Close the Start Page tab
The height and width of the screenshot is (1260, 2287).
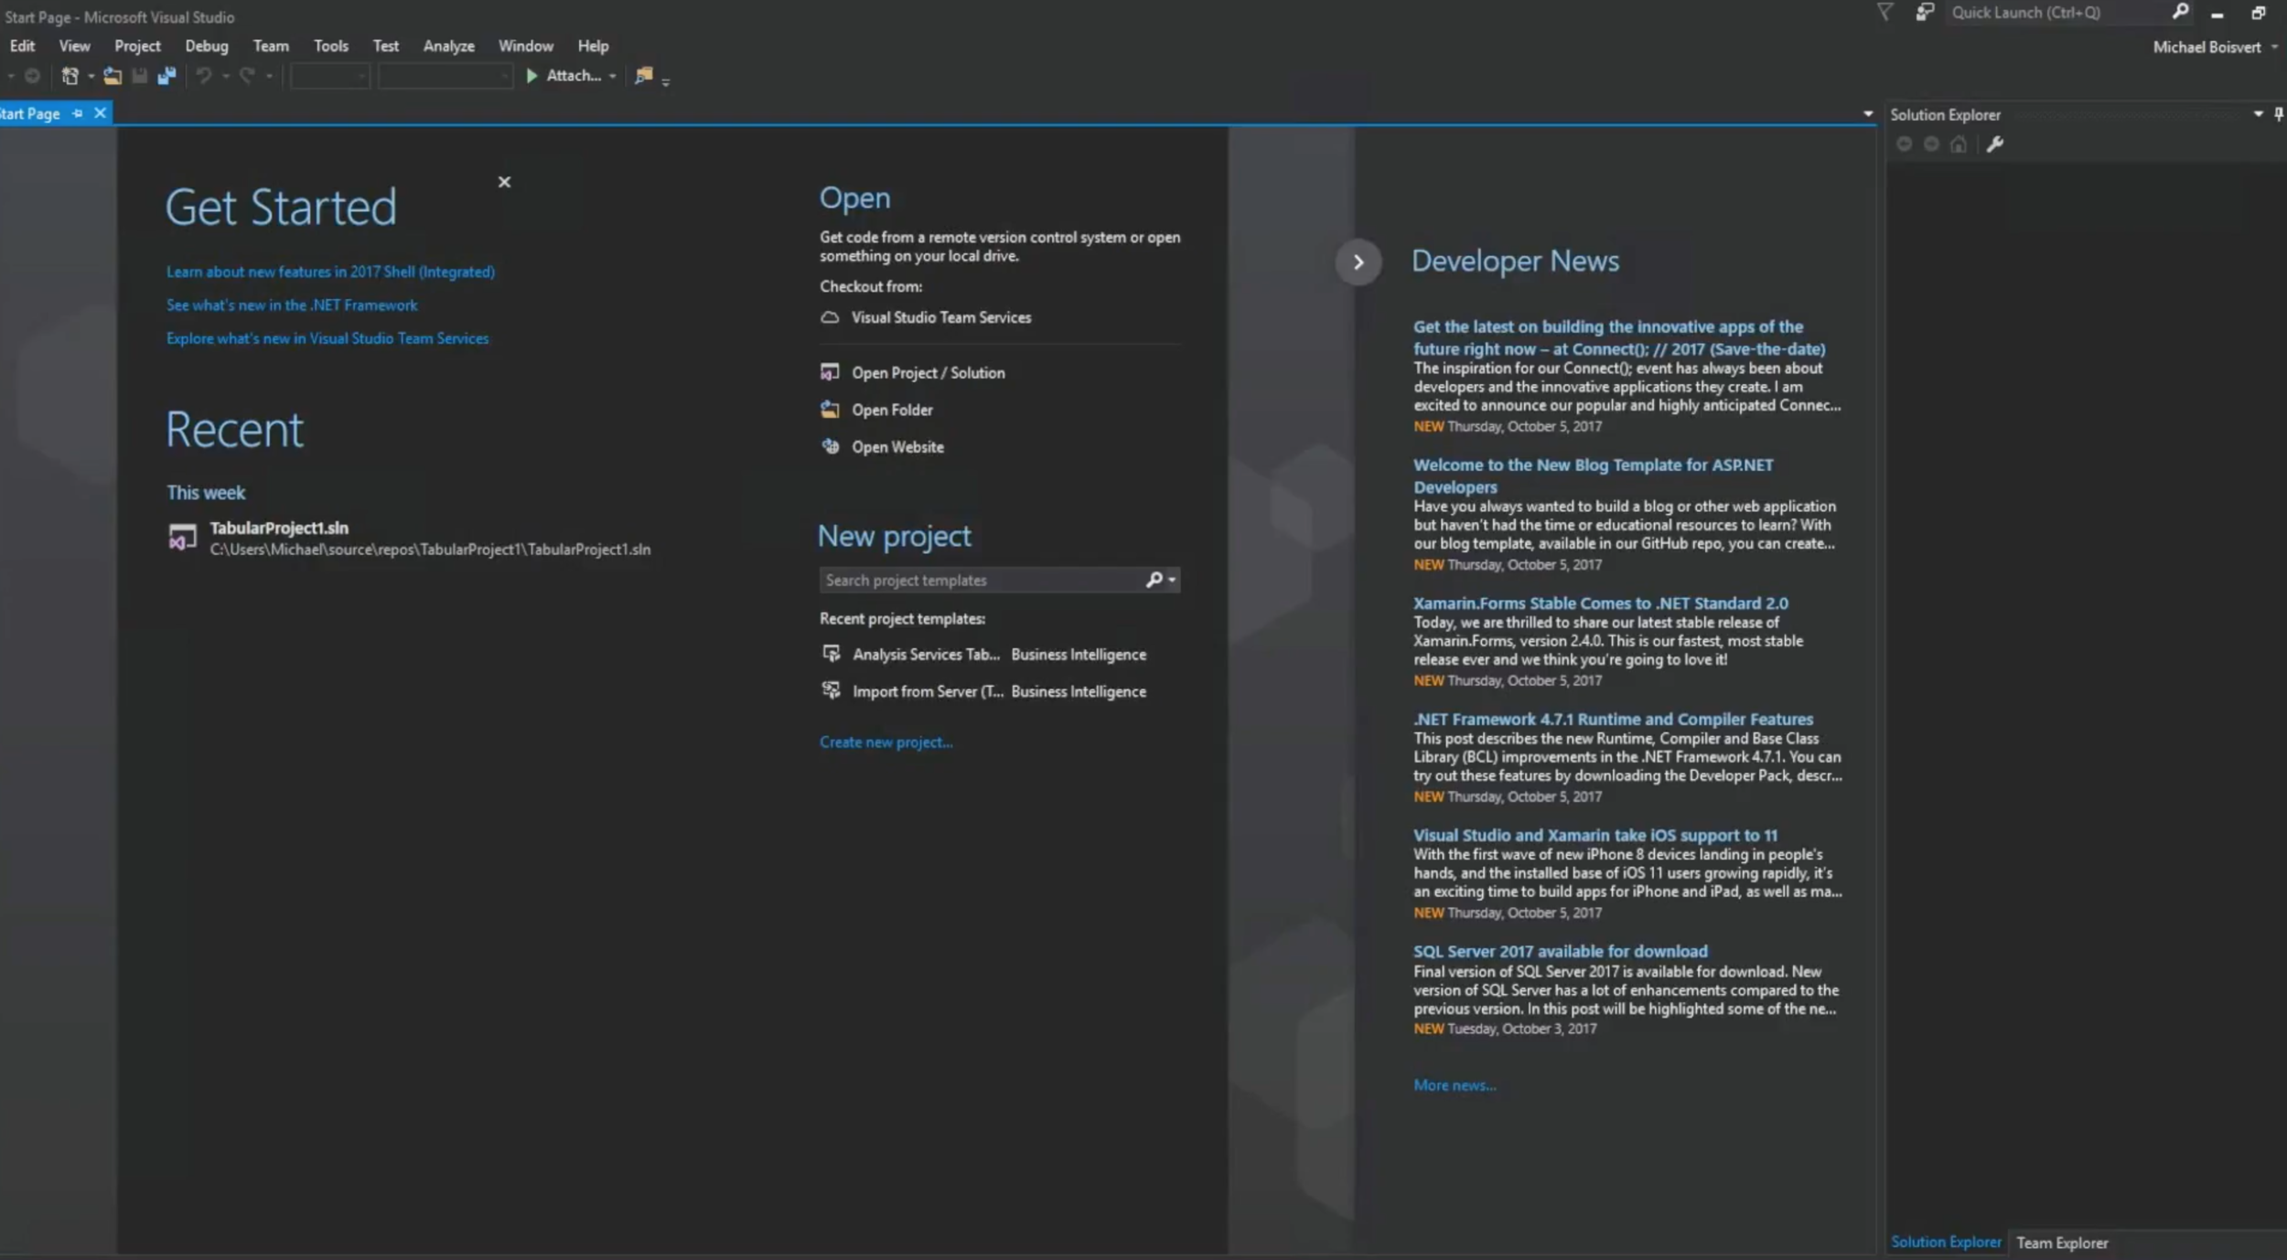pos(100,112)
